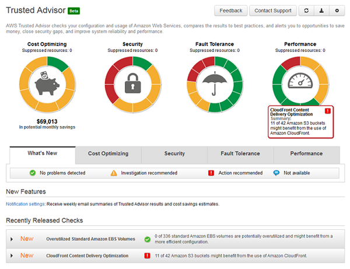350x269 pixels.
Task: Open the Fault Tolerance tab
Action: (x=240, y=155)
